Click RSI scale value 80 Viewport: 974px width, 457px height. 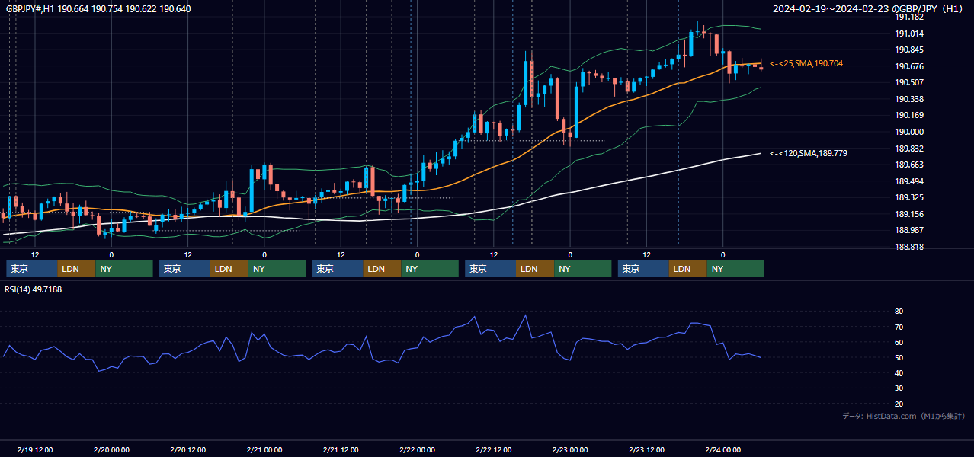pyautogui.click(x=899, y=312)
